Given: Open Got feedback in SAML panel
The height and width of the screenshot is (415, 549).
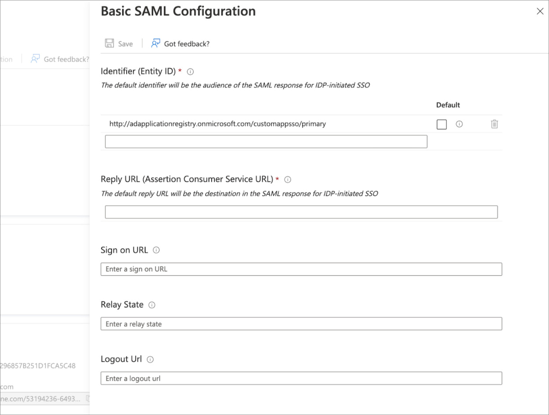Looking at the screenshot, I should pyautogui.click(x=180, y=43).
